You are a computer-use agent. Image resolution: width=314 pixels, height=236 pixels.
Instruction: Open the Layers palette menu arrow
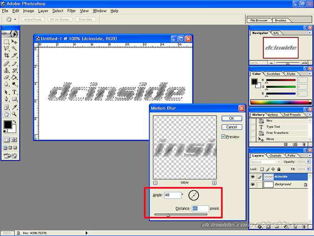(x=310, y=156)
